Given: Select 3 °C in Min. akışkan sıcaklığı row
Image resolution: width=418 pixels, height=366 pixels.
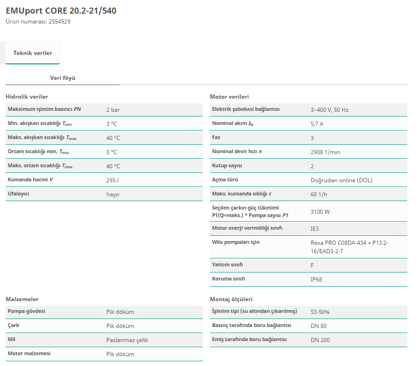Looking at the screenshot, I should tap(112, 124).
